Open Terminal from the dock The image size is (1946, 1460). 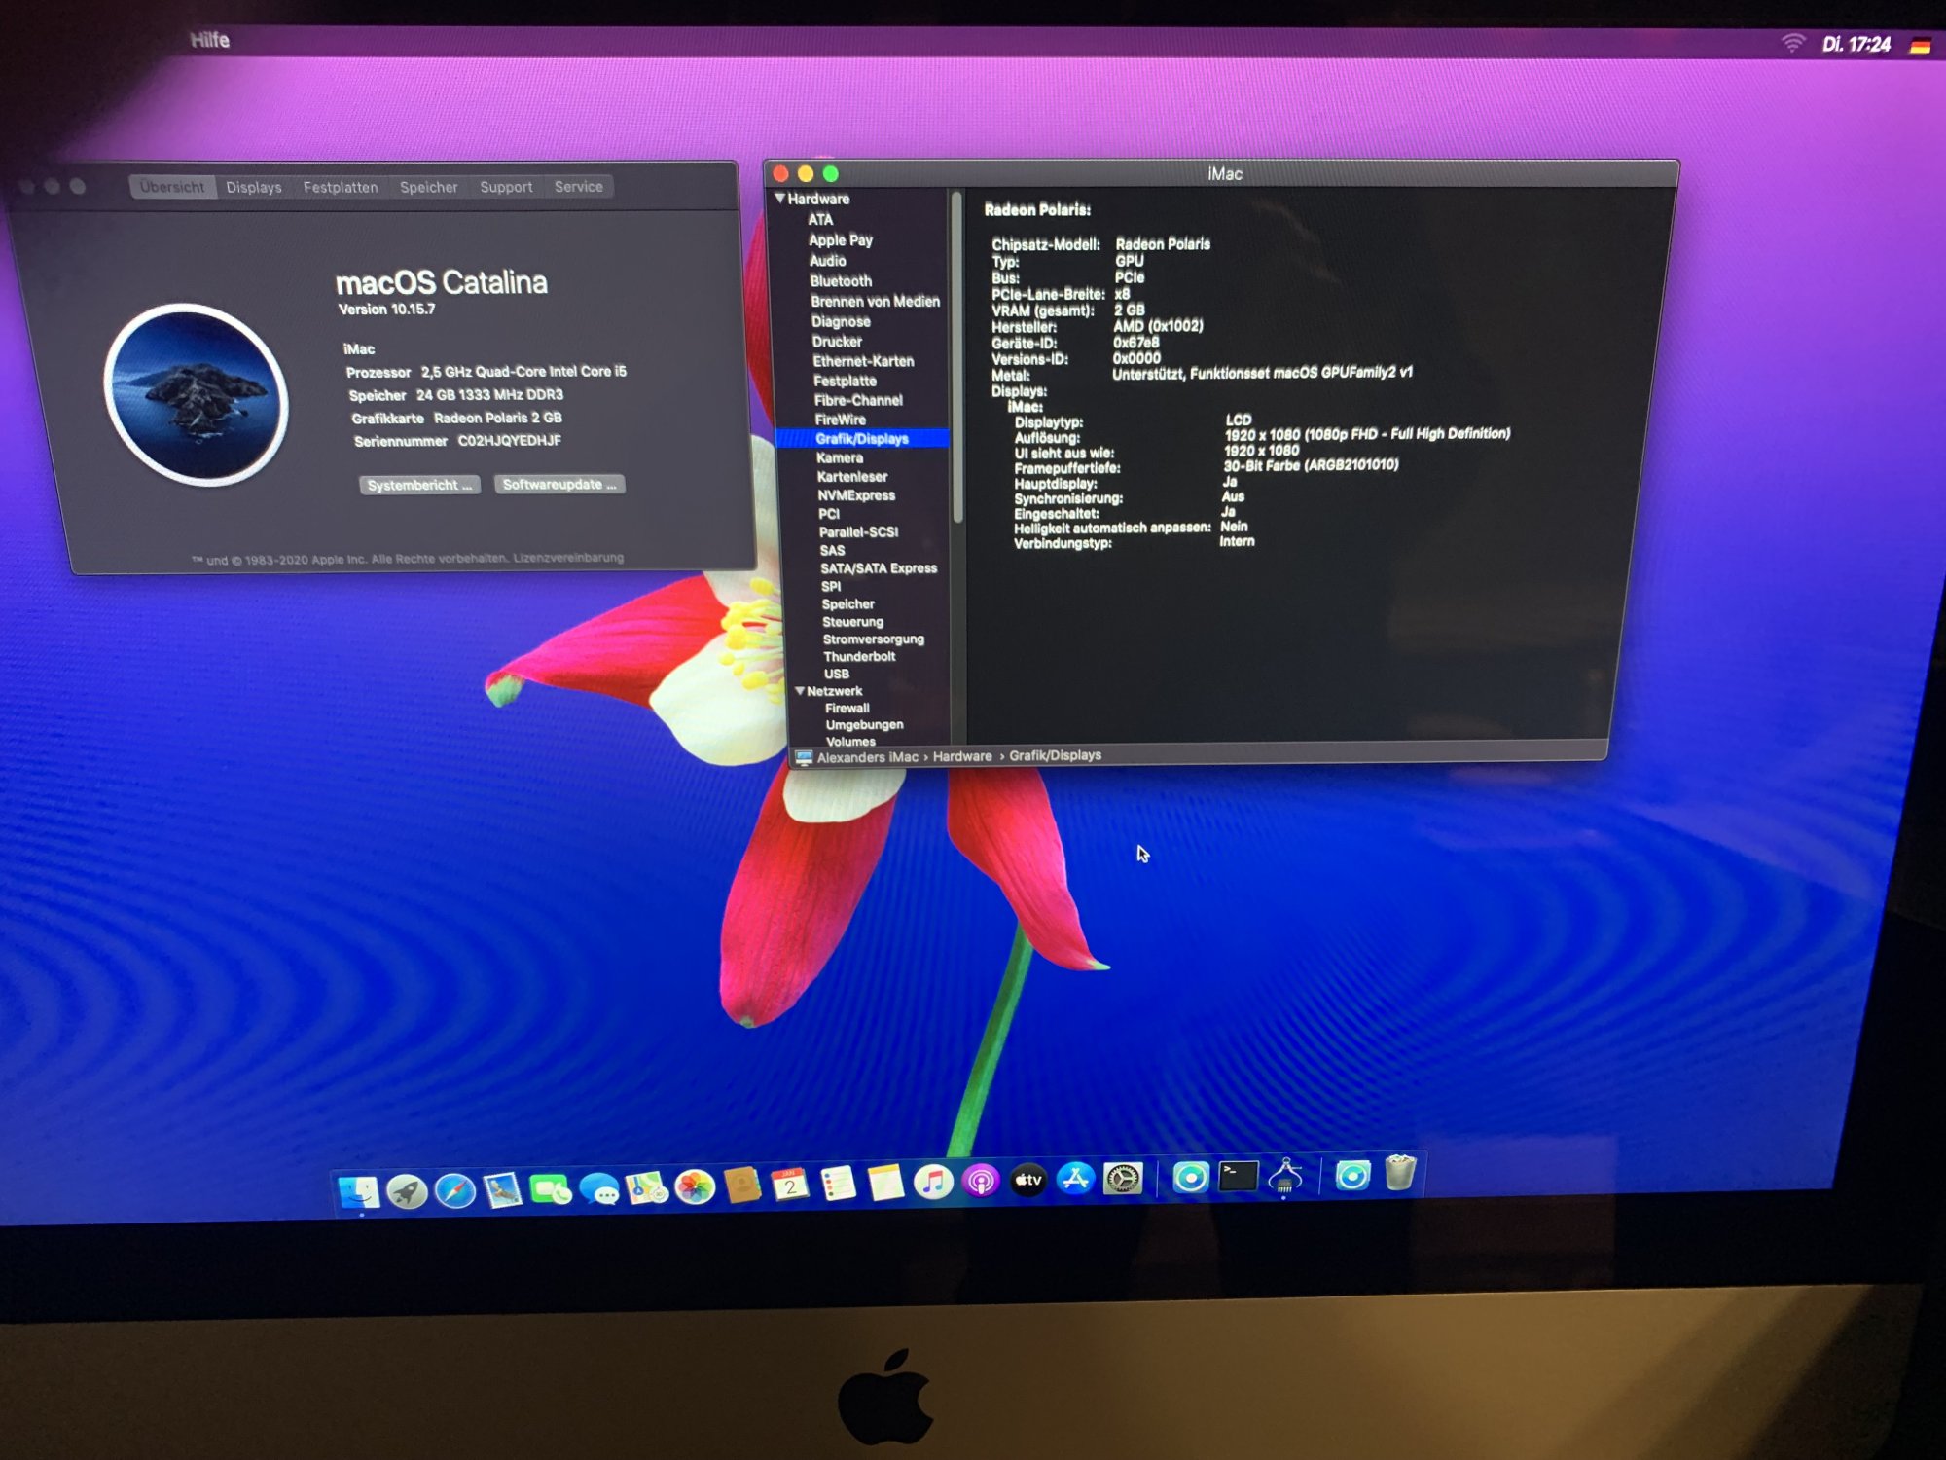click(x=1238, y=1177)
